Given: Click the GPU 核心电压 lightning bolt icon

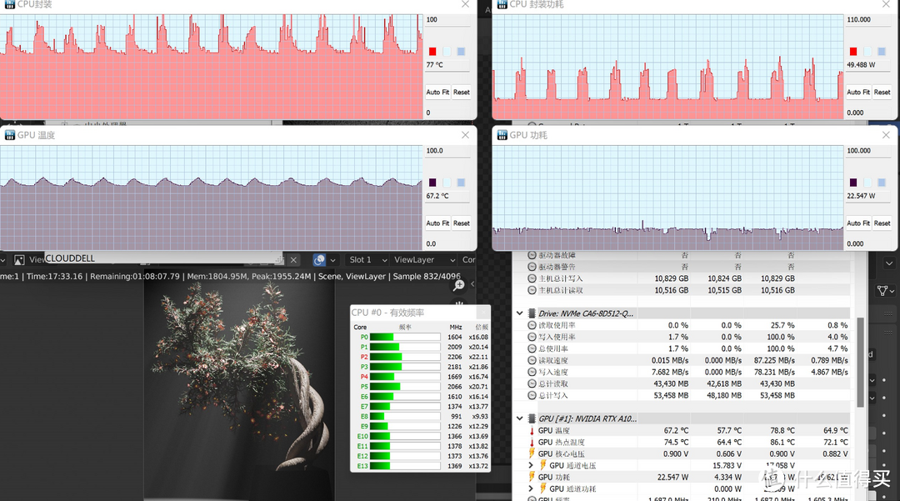Looking at the screenshot, I should point(532,454).
